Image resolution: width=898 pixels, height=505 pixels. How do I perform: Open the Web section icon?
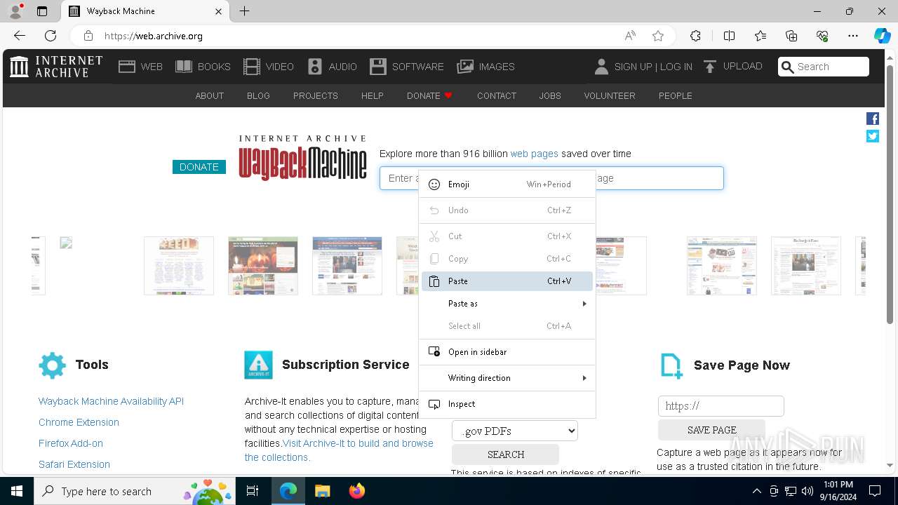coord(127,67)
